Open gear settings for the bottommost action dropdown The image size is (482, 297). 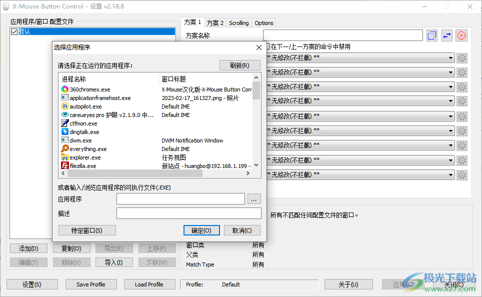[x=461, y=175]
